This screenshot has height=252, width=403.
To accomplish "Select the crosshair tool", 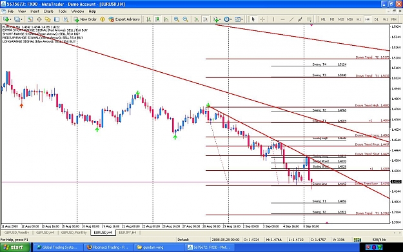I will coord(262,19).
